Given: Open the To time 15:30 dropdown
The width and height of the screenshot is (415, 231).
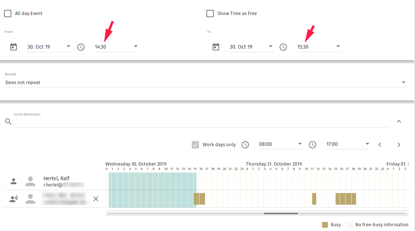Looking at the screenshot, I should click(319, 47).
